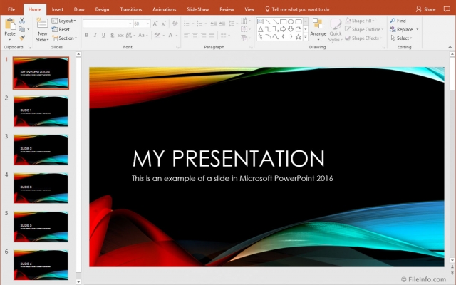Select the Format Painter brush icon
The image size is (456, 285).
pos(22,38)
